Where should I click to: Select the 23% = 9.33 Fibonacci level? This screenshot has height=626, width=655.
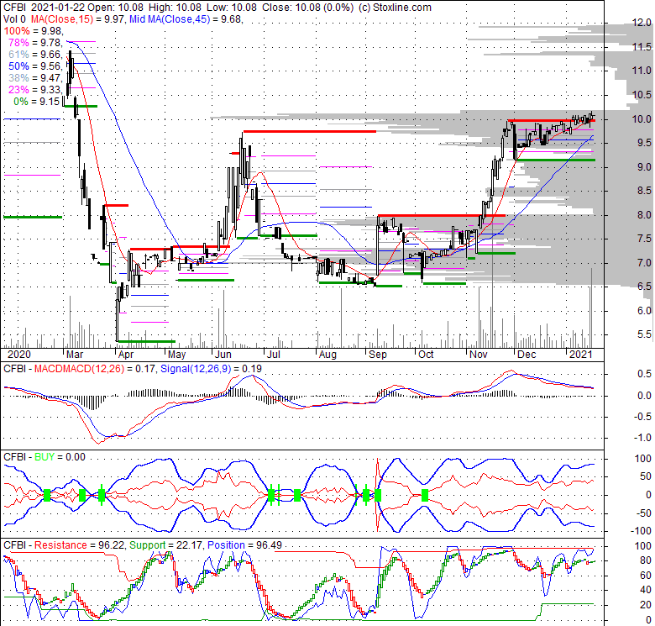(x=35, y=89)
